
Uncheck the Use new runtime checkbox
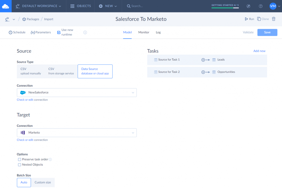click(59, 32)
